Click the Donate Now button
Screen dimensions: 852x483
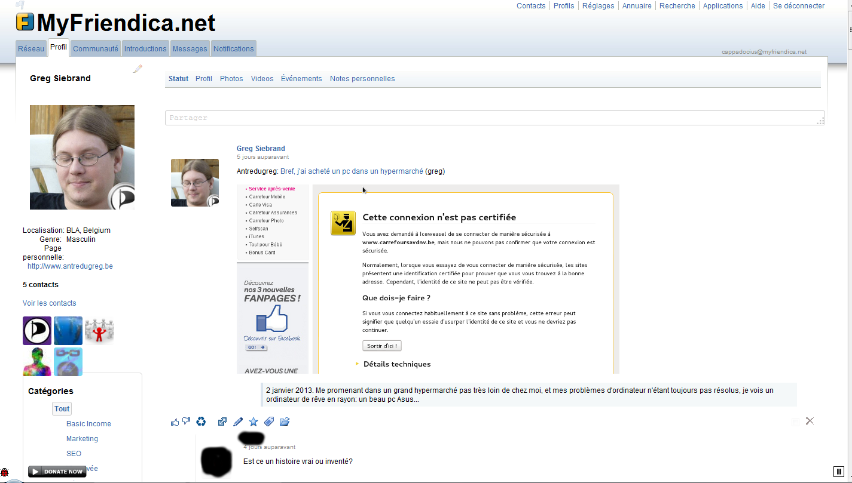point(57,472)
